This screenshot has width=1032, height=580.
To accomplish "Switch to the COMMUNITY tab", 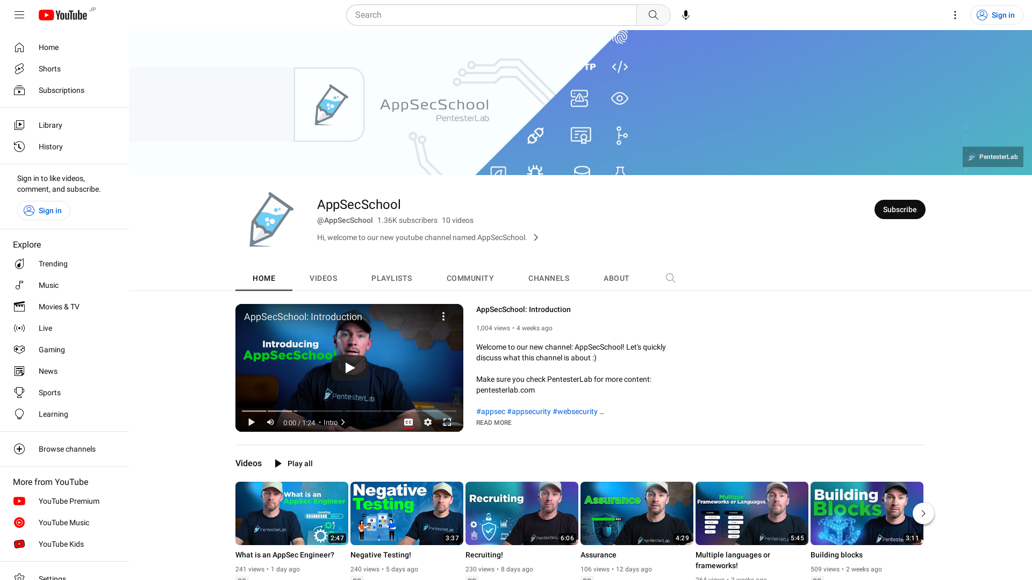I will [470, 278].
